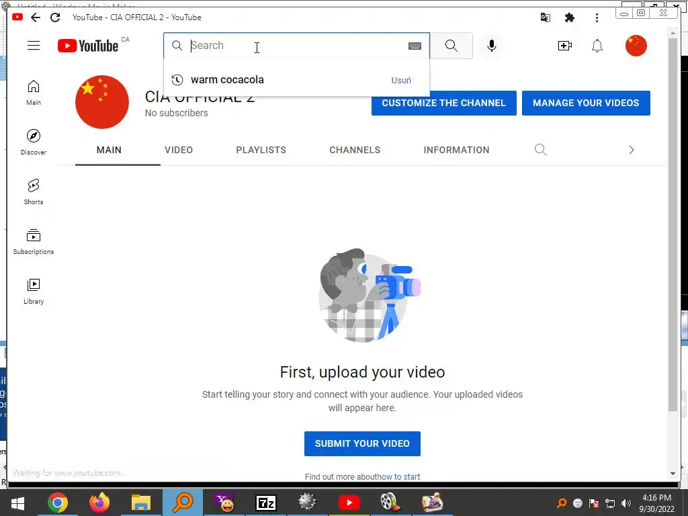Viewport: 688px width, 516px height.
Task: Click the magnifier search button
Action: [x=451, y=46]
